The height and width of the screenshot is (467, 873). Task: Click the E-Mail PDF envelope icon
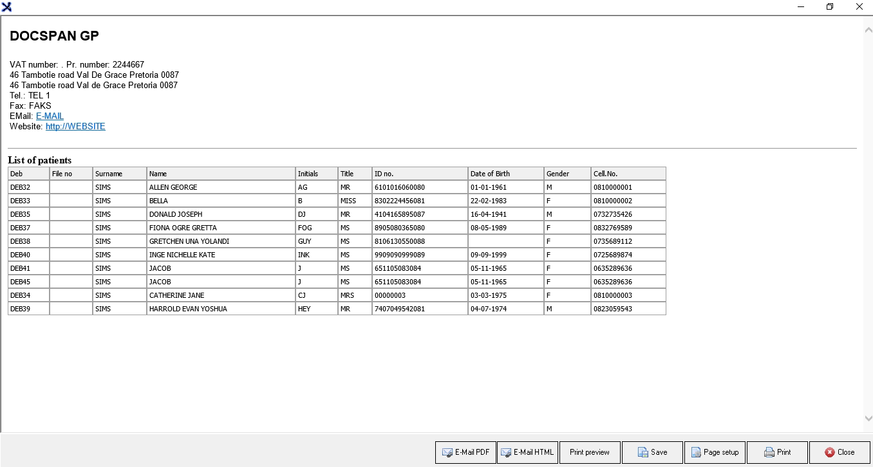[447, 453]
